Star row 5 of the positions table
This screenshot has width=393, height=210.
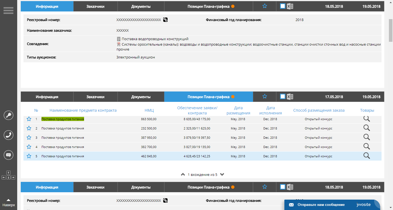pyautogui.click(x=29, y=156)
